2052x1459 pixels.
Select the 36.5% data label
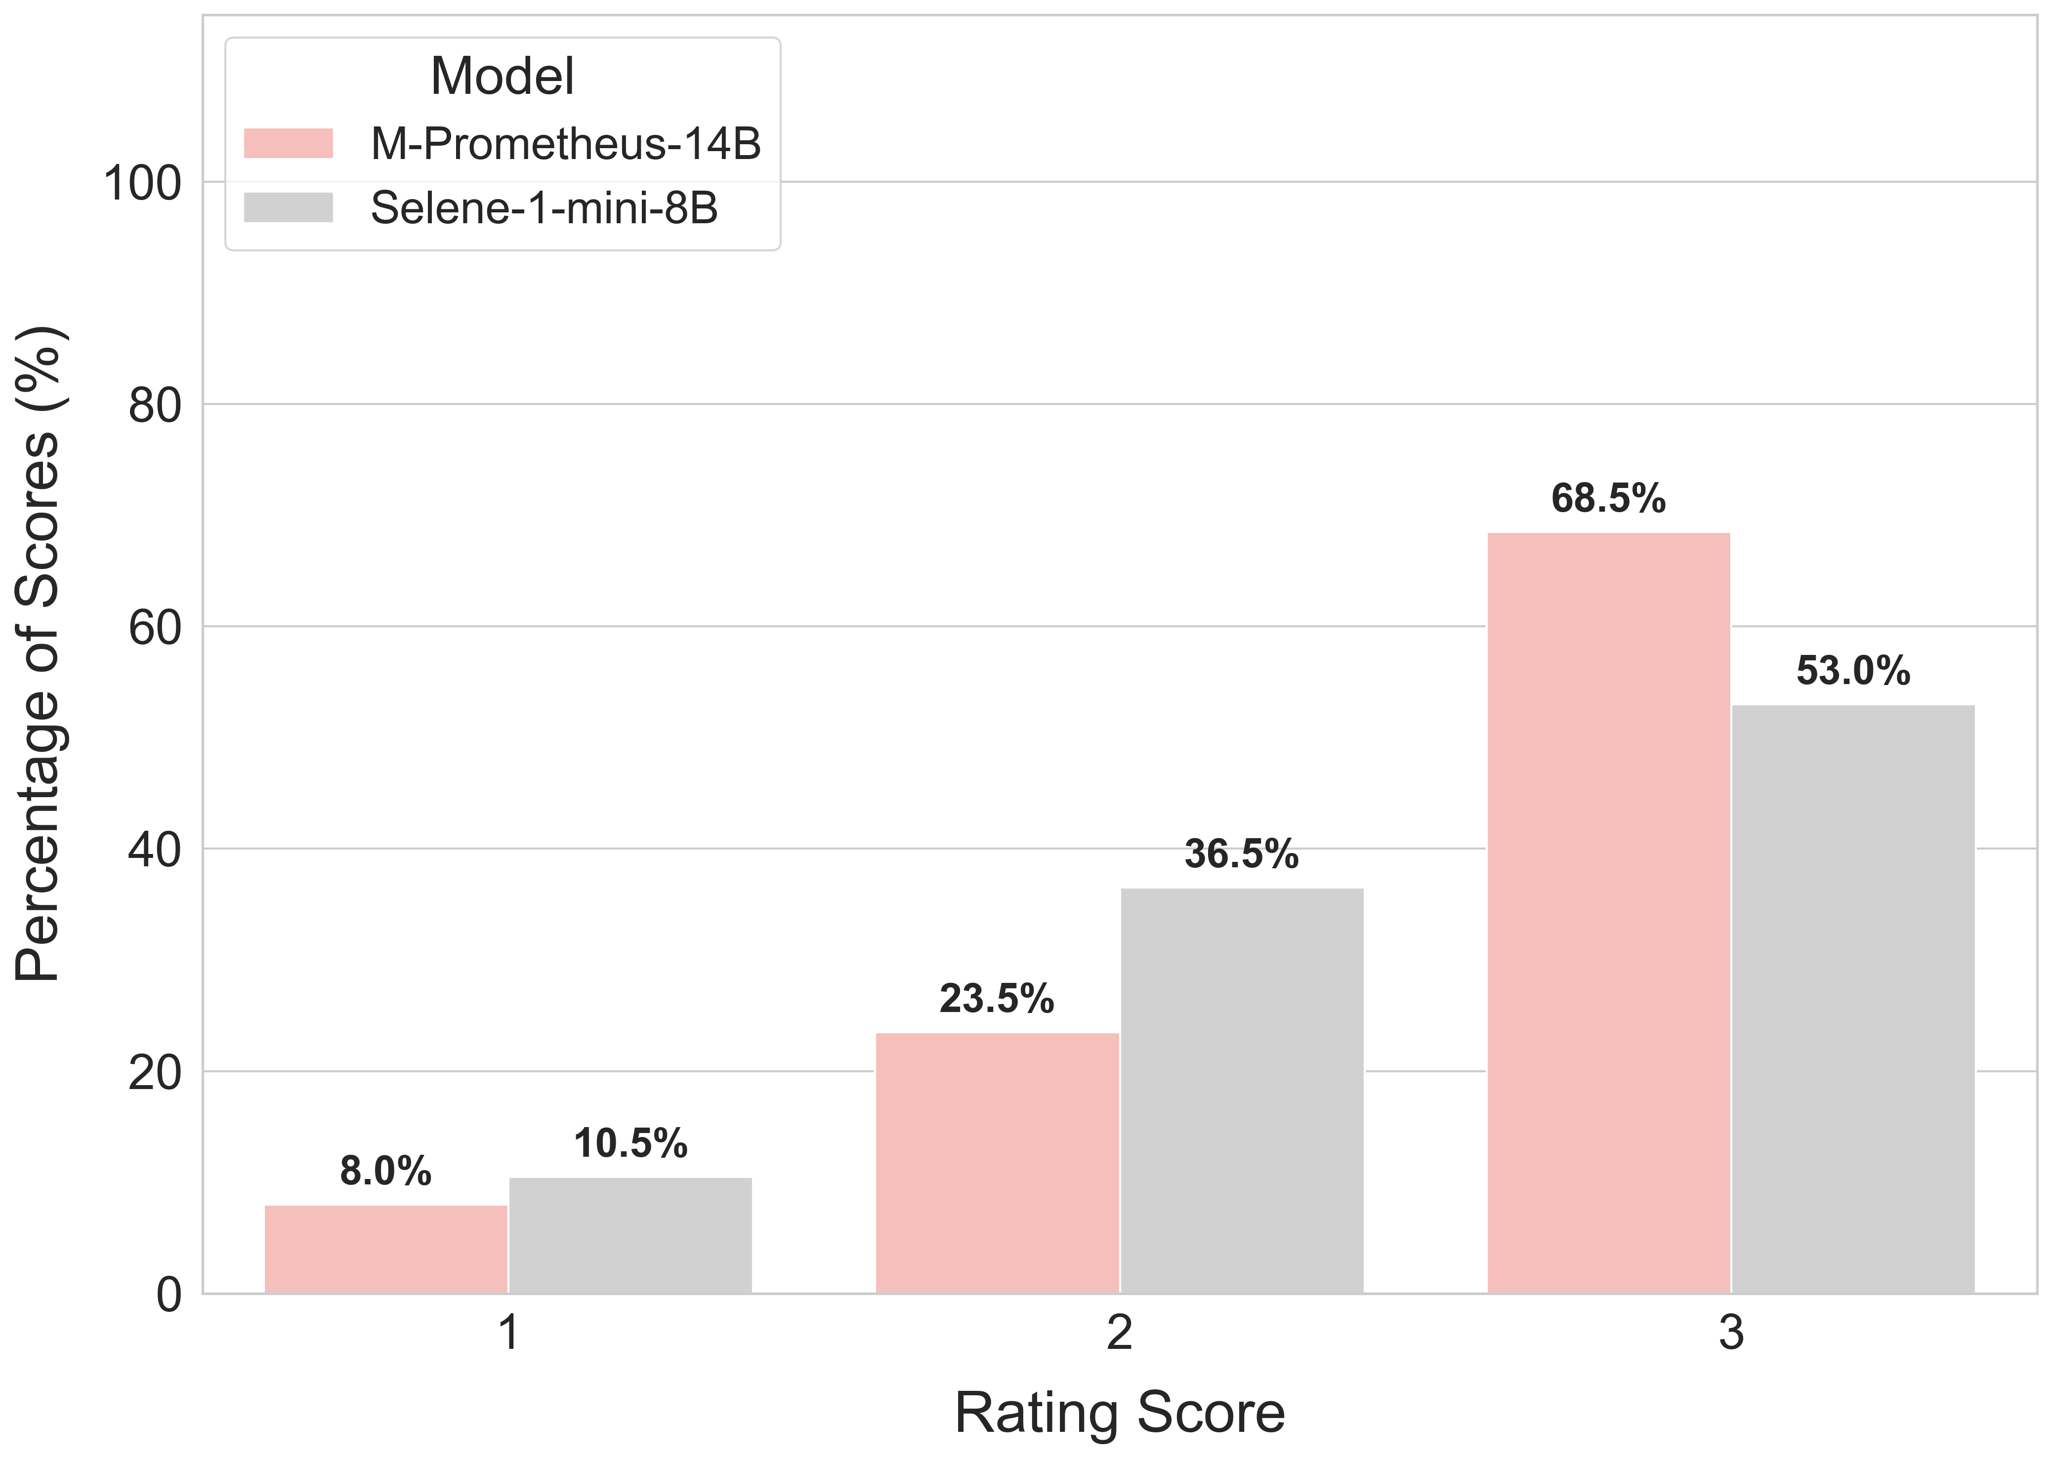tap(1241, 854)
